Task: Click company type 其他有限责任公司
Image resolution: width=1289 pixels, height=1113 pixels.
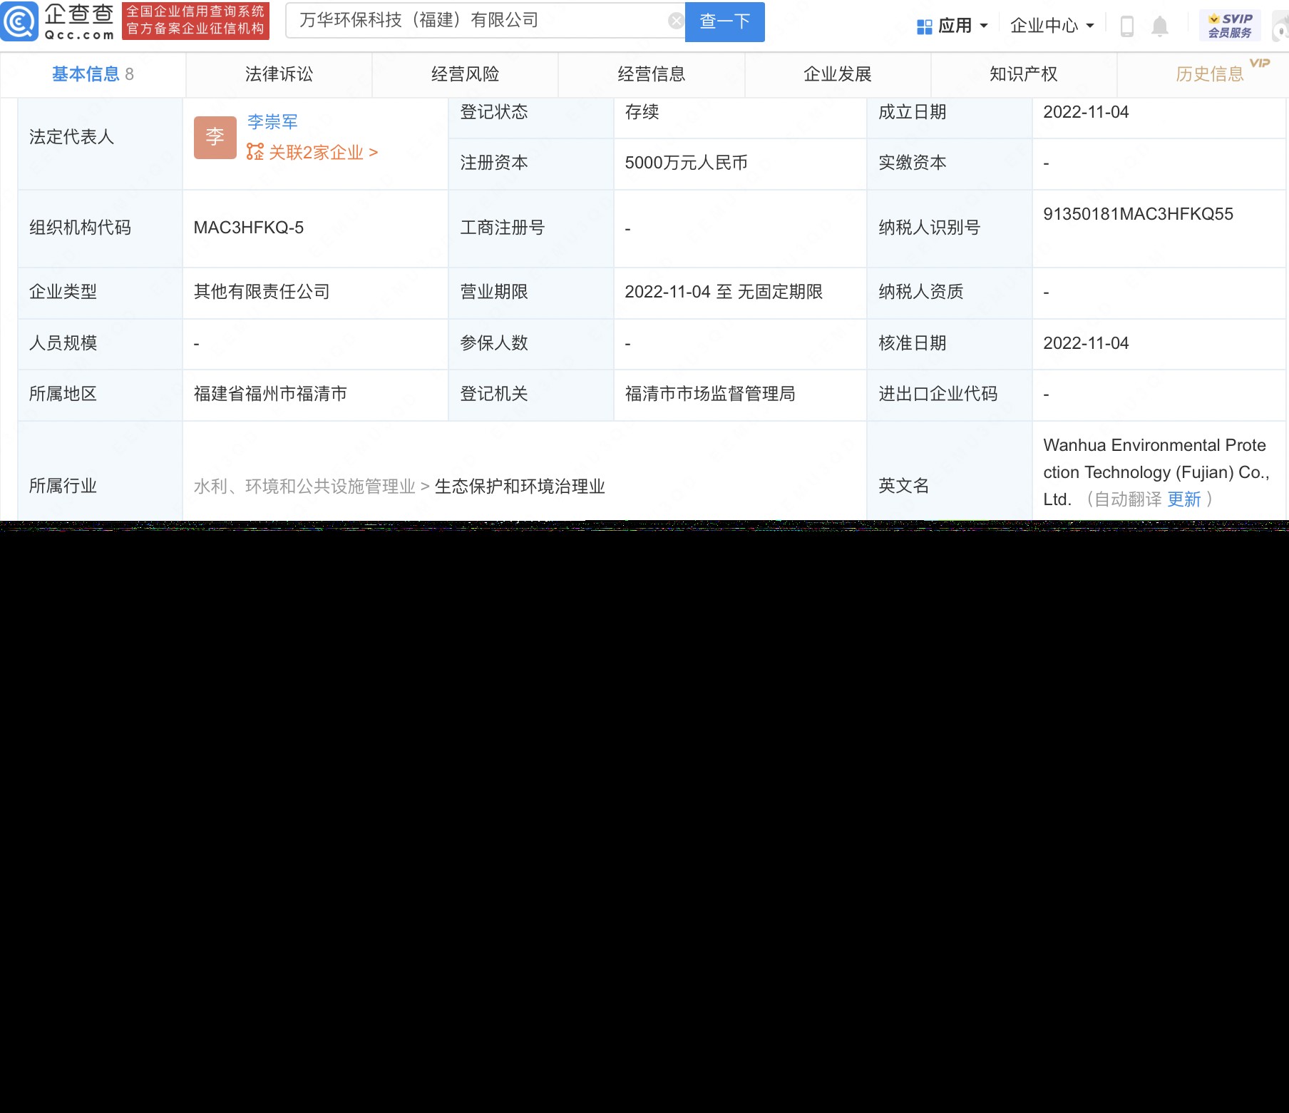Action: coord(262,292)
